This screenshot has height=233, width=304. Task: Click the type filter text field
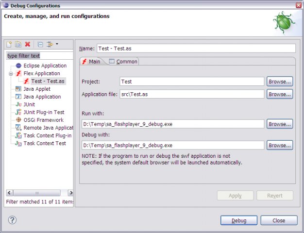39,56
